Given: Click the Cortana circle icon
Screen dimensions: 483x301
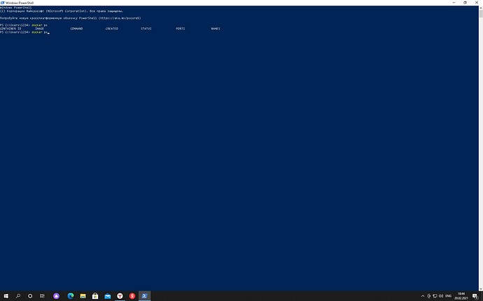Looking at the screenshot, I should click(30, 296).
